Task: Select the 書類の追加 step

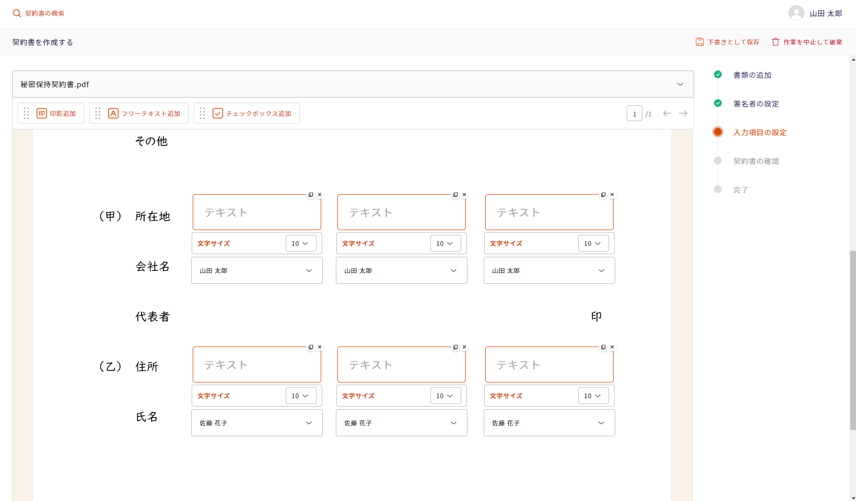Action: [752, 75]
